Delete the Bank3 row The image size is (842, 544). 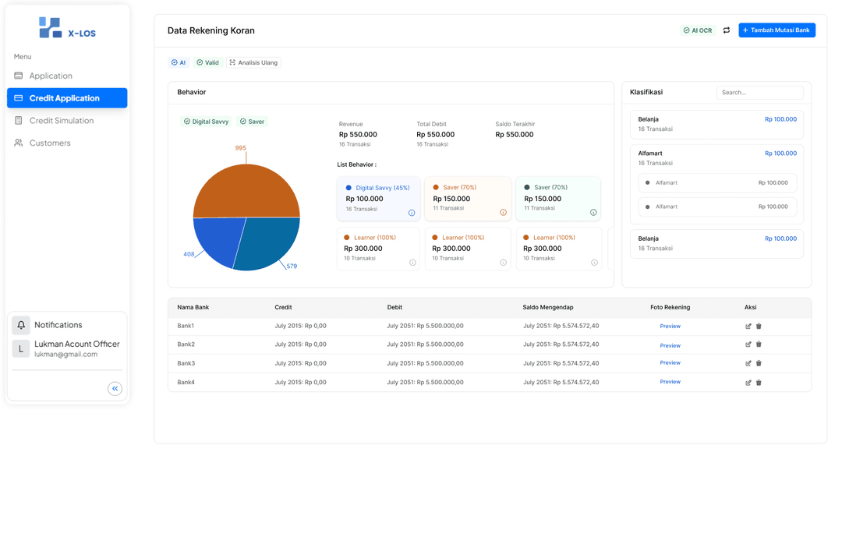click(759, 363)
